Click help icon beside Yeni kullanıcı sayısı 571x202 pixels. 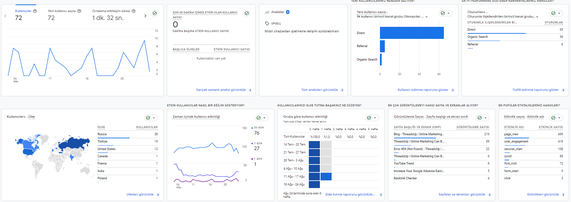click(79, 11)
